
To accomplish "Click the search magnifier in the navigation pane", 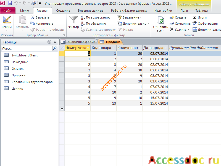I will coord(55,48).
